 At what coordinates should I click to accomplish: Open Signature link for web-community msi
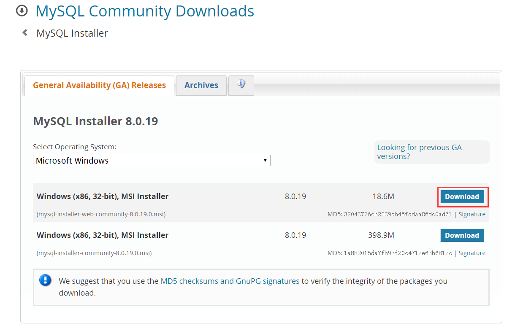[472, 214]
